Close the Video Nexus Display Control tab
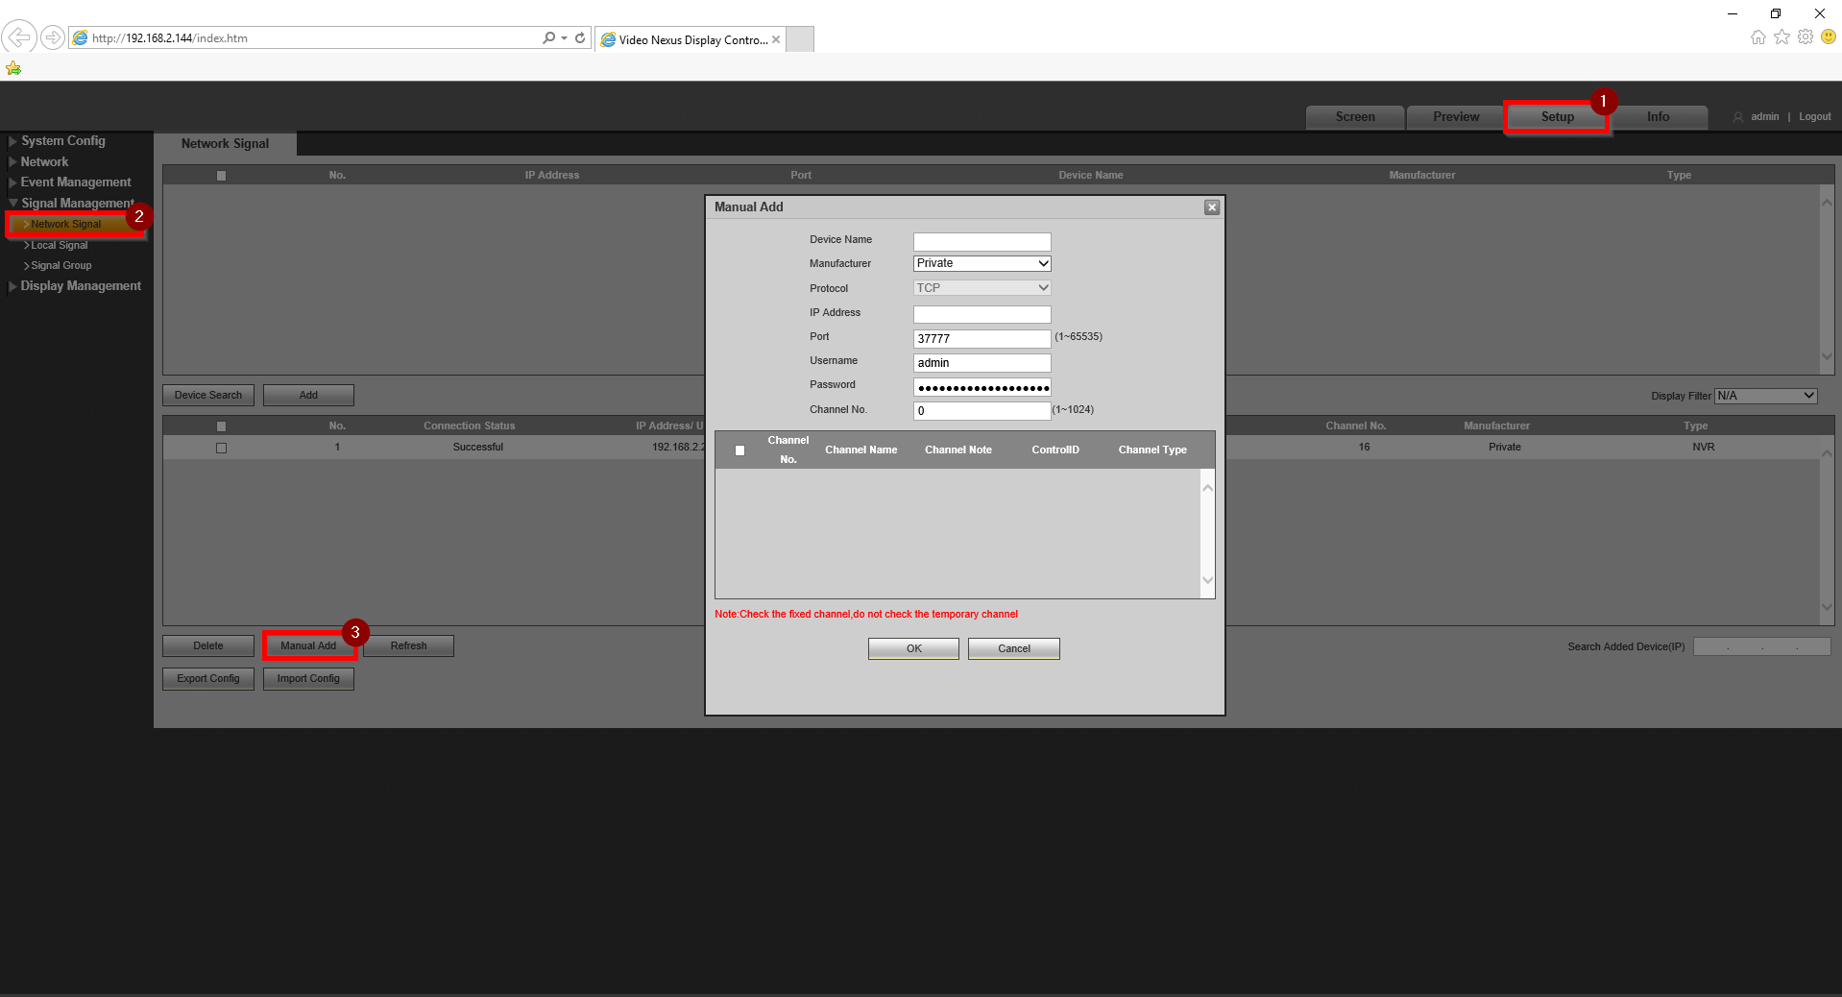Viewport: 1842px width, 997px height. coord(776,39)
